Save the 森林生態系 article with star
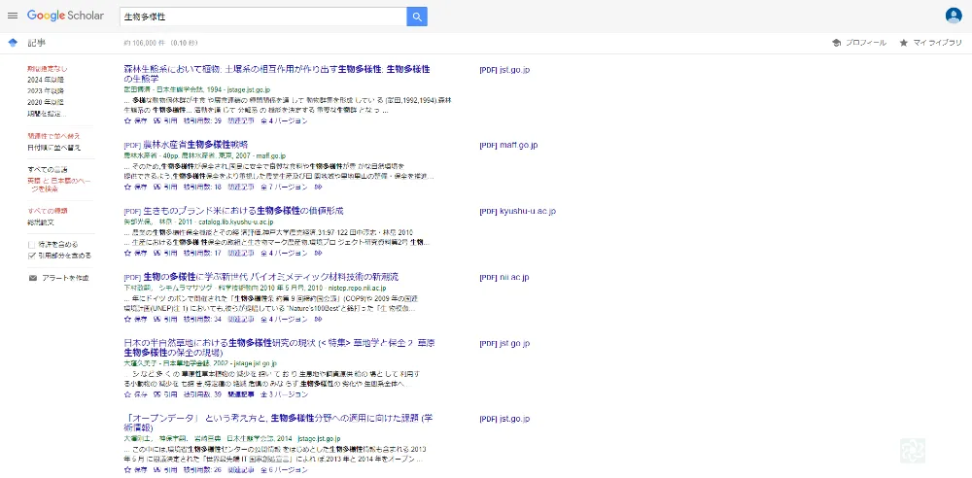Viewport: 972px width, 478px height. point(134,120)
